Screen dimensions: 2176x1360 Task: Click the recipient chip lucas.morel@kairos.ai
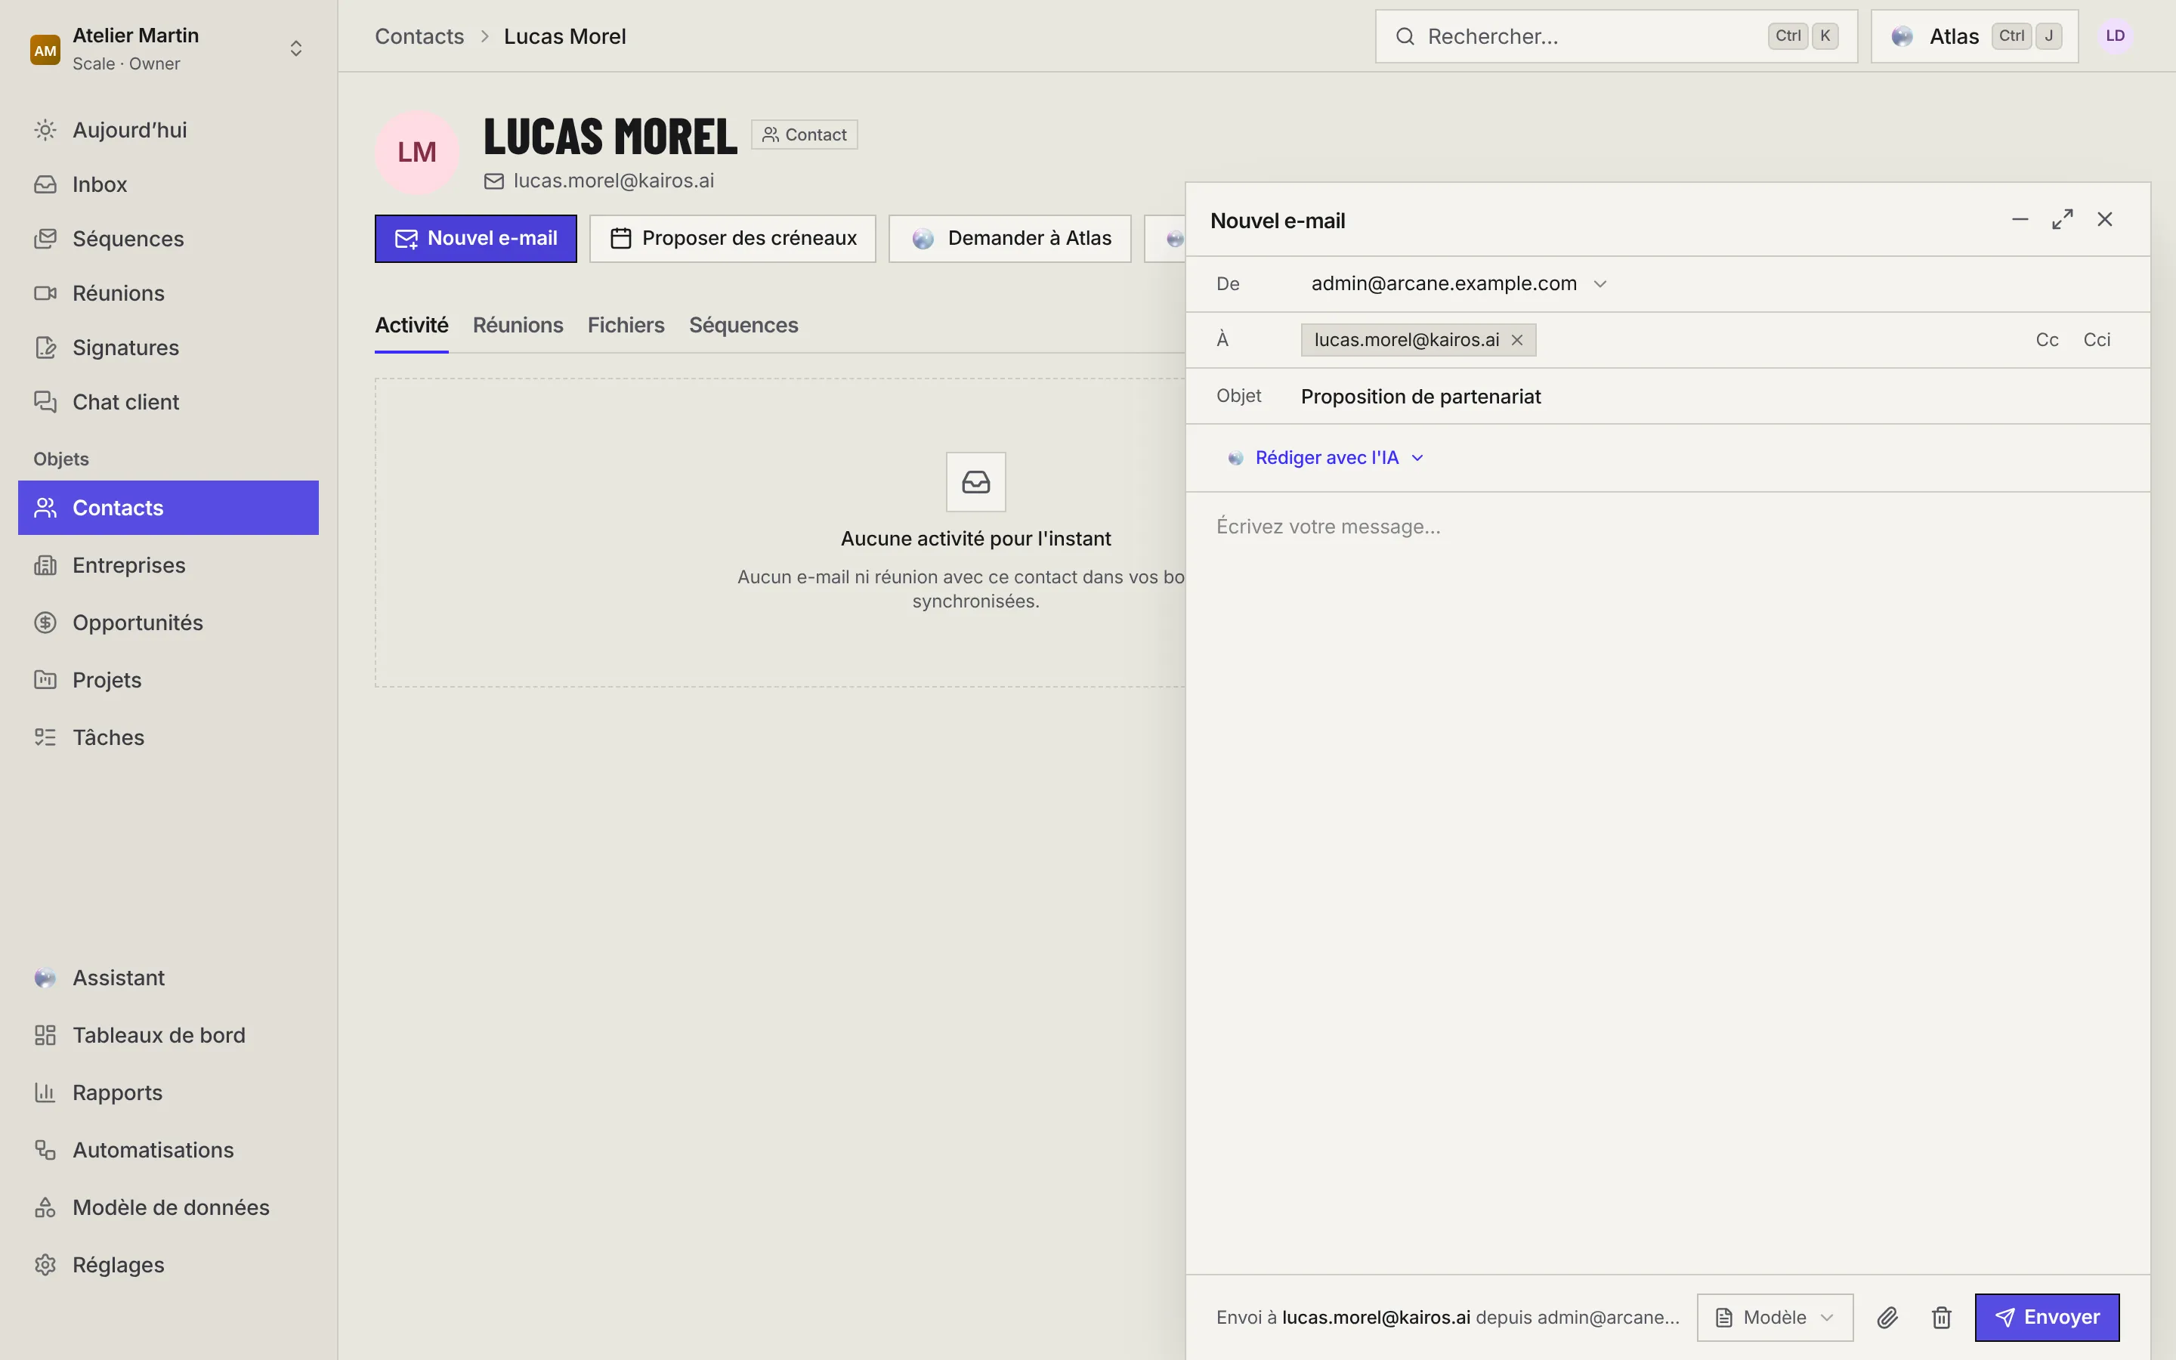click(1406, 340)
